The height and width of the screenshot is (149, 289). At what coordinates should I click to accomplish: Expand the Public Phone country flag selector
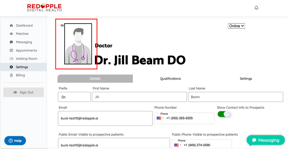tap(177, 145)
